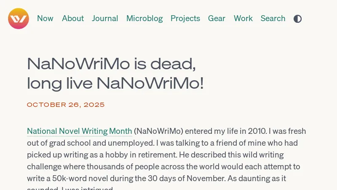Visit the Microblog page

click(x=144, y=19)
